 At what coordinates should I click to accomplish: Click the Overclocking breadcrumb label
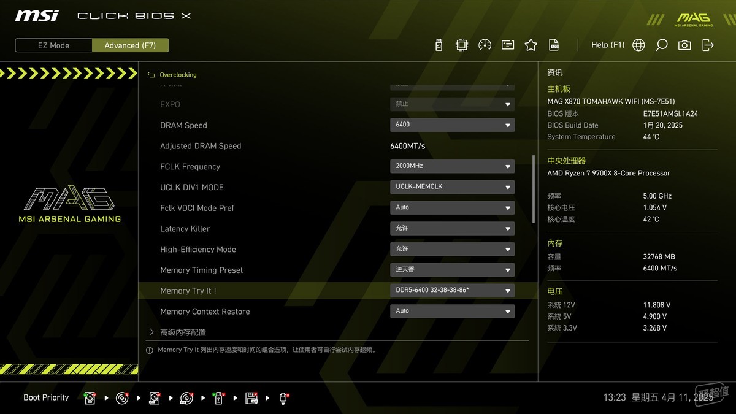tap(178, 75)
